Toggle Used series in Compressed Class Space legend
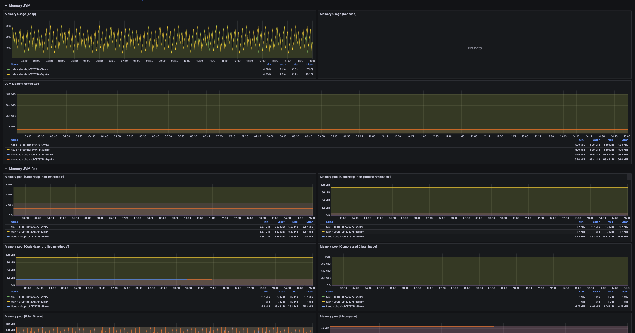Image resolution: width=635 pixels, height=333 pixels. 345,307
